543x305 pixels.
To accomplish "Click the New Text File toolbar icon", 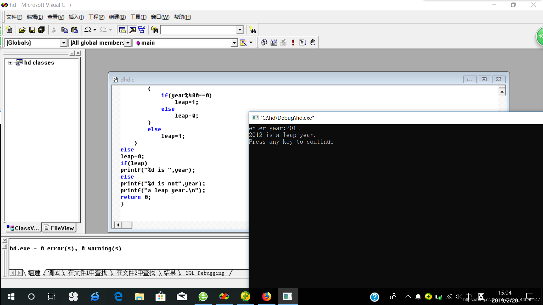I will (x=9, y=30).
